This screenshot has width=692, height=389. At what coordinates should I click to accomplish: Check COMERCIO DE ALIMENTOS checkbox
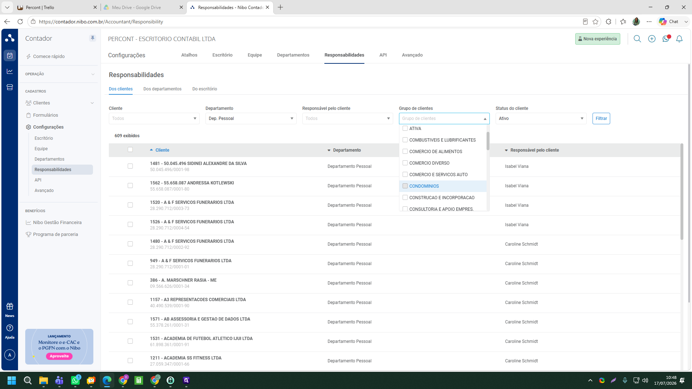pyautogui.click(x=405, y=151)
